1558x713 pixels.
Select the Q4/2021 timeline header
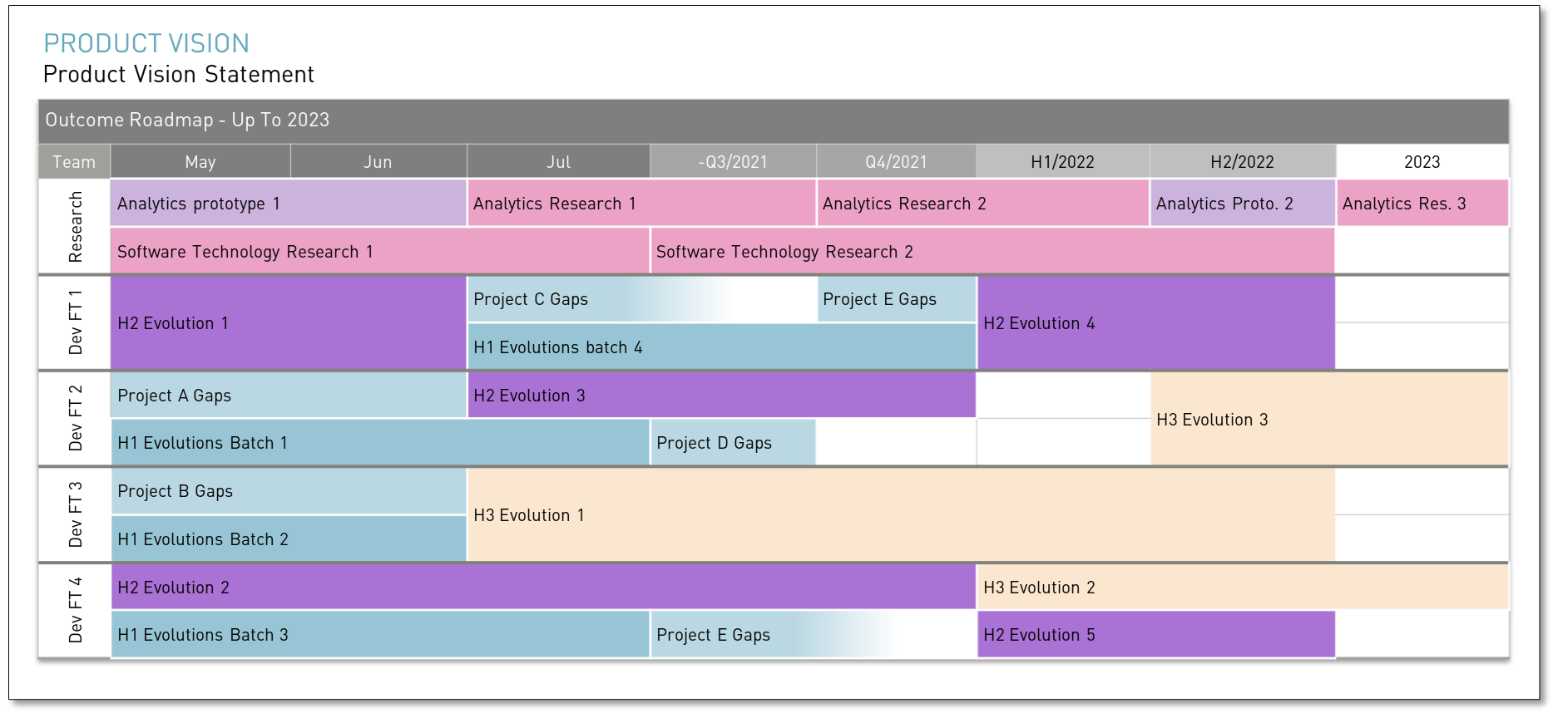896,162
